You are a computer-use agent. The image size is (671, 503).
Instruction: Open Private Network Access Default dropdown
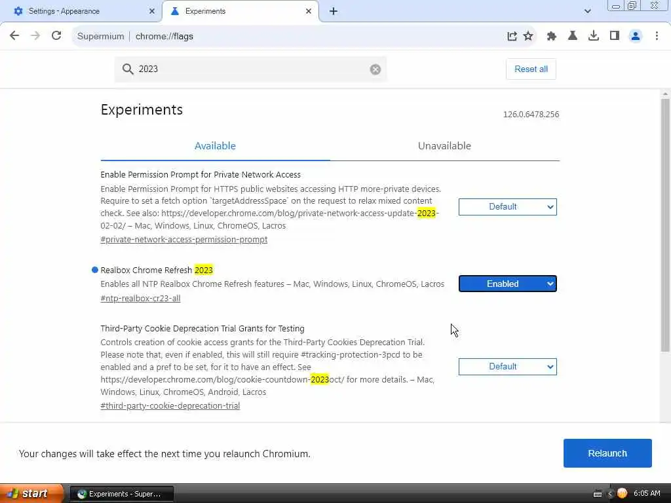coord(508,207)
